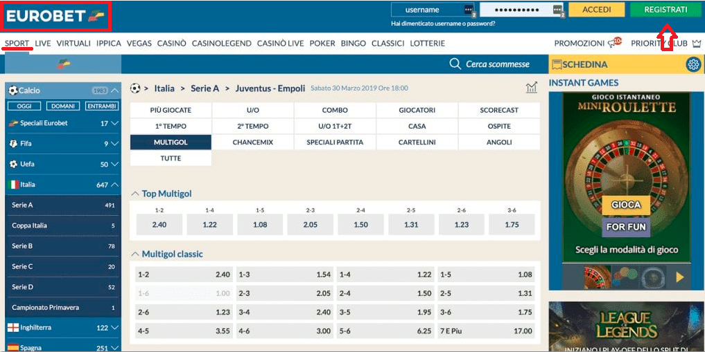Expand Speciali Eurobet section

(114, 123)
